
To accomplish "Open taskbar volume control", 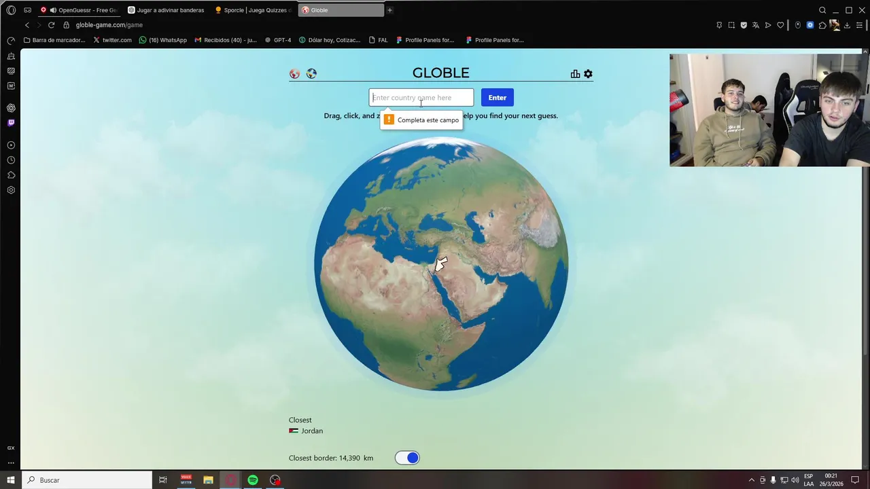I will coord(795,480).
